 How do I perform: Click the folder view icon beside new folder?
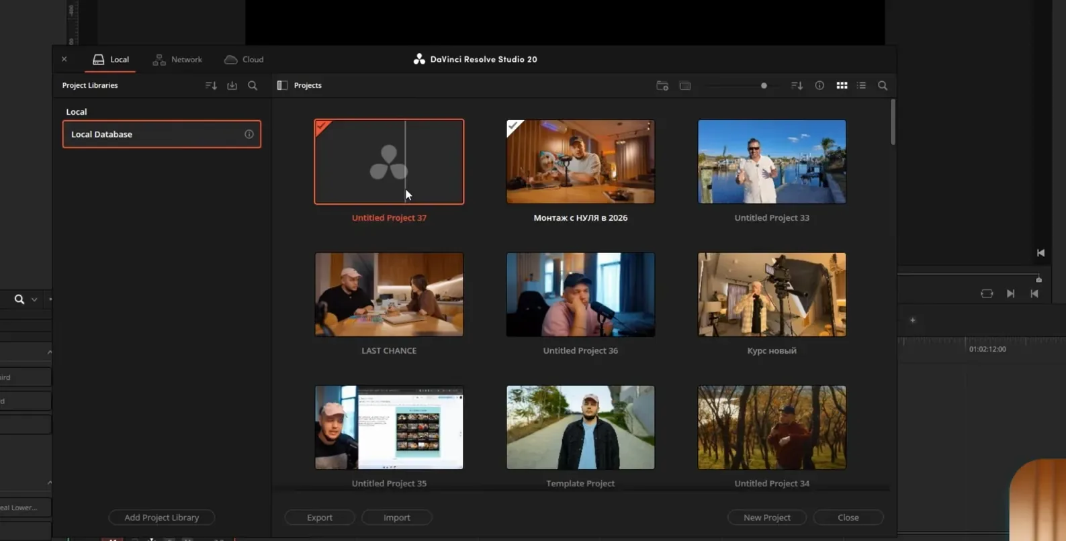click(x=685, y=85)
